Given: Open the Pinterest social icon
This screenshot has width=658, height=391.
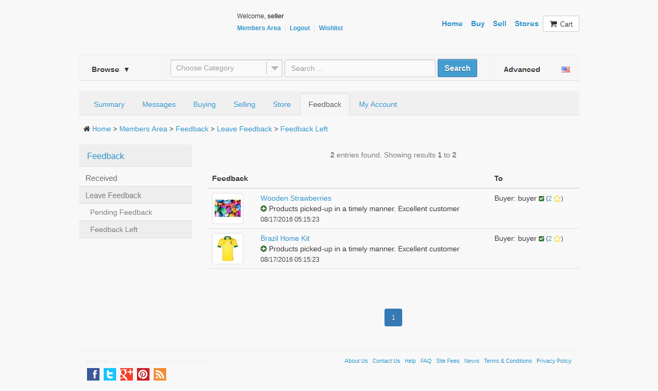Looking at the screenshot, I should (143, 374).
